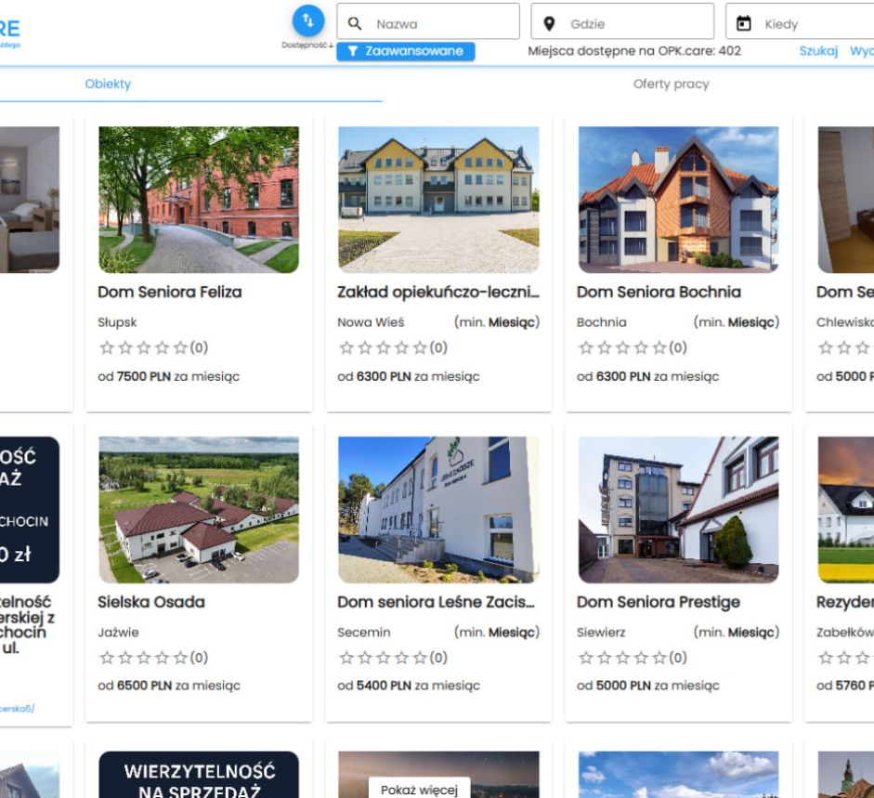Click the blue availability sort icon

(308, 20)
